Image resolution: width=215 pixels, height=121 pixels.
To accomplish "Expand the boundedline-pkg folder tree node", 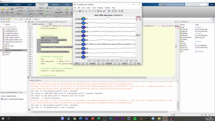I will [1, 27].
